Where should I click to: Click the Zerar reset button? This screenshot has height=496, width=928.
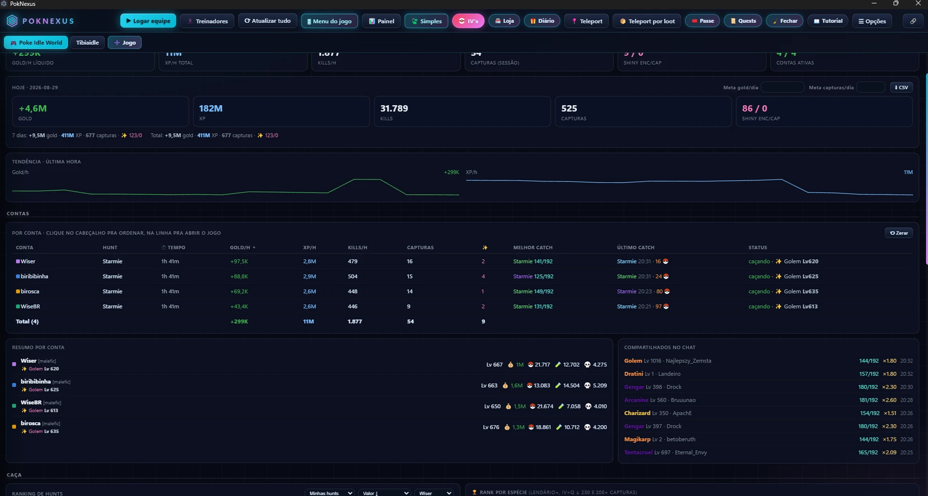pos(899,233)
